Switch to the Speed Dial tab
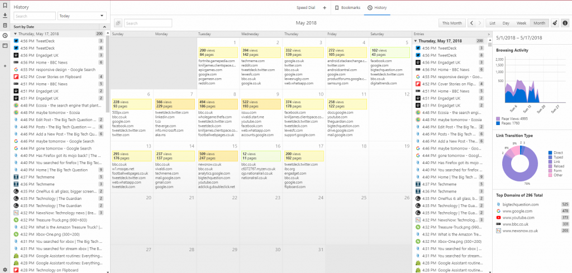572x273 pixels. (305, 7)
